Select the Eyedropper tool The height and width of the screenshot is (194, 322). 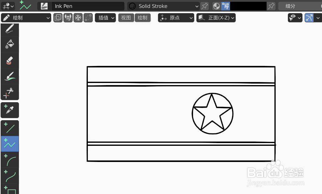(10, 110)
